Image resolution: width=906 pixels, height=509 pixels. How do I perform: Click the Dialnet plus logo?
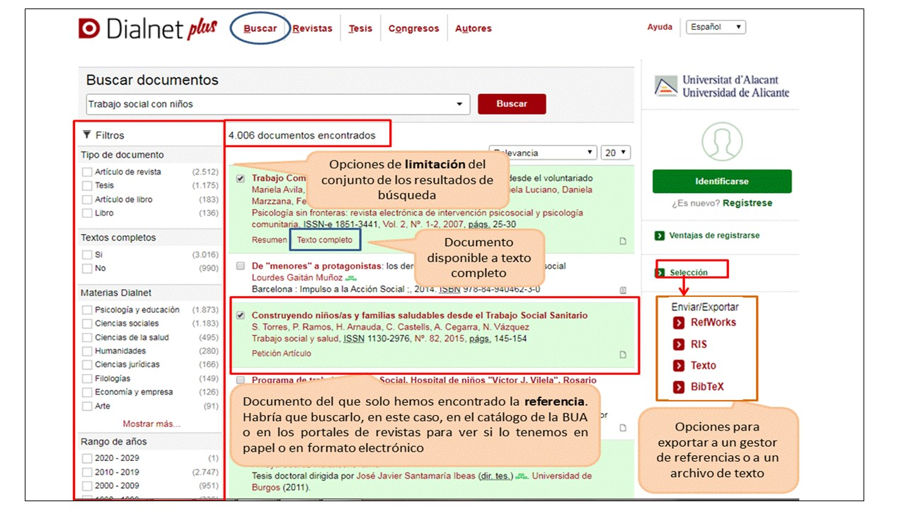[147, 29]
